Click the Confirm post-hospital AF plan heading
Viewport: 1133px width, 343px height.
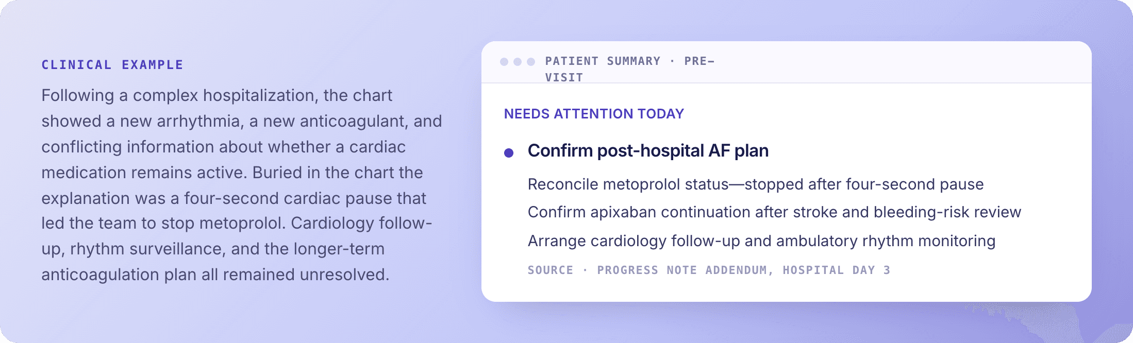648,151
